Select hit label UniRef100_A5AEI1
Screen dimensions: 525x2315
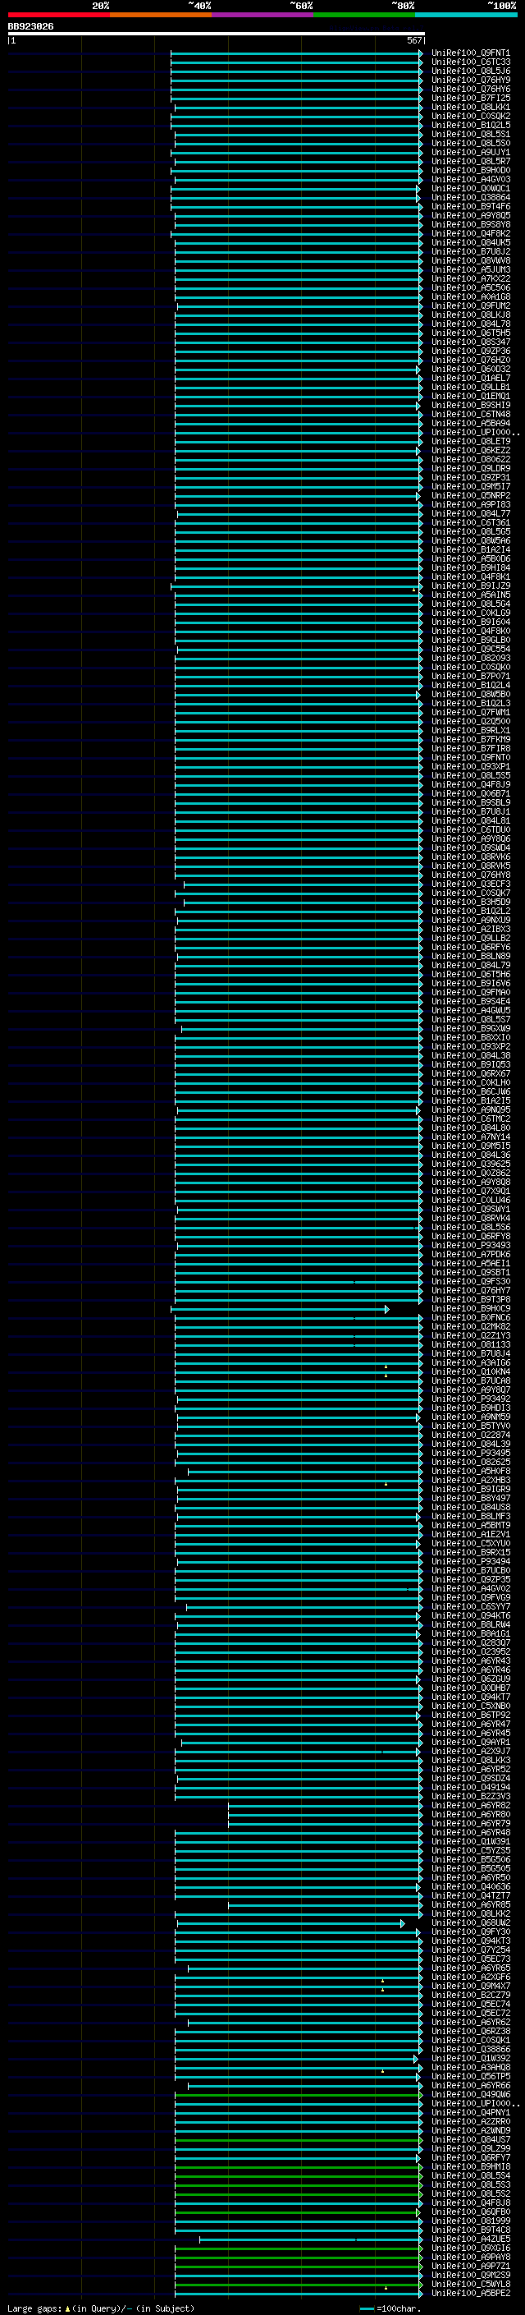(470, 1264)
